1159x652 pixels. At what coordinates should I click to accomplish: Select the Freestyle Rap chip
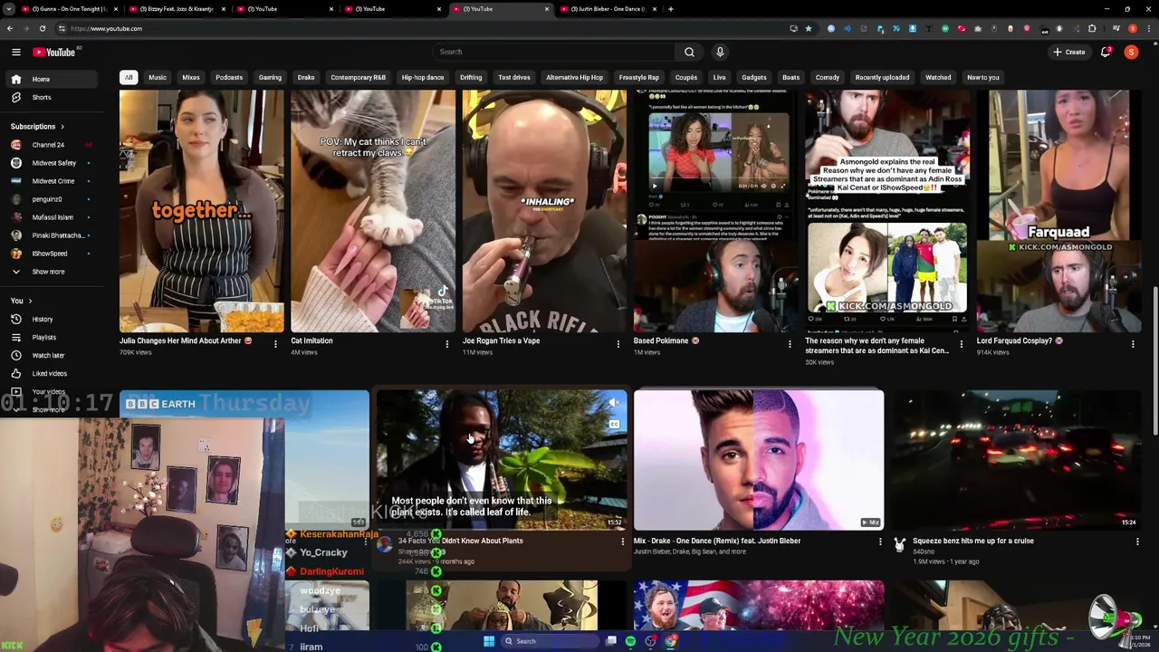click(639, 77)
